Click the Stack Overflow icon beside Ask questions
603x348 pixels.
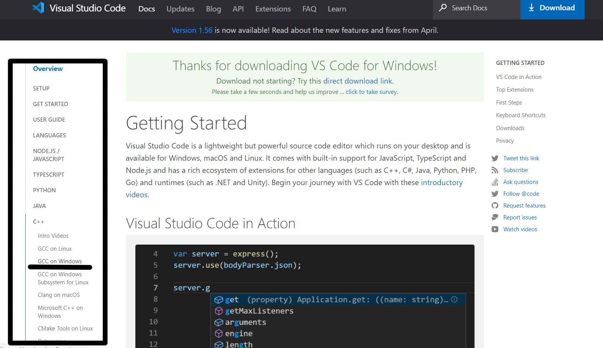495,182
